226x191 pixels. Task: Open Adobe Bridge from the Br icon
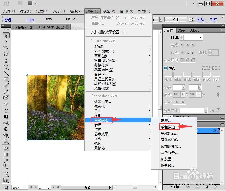[x=20, y=3]
